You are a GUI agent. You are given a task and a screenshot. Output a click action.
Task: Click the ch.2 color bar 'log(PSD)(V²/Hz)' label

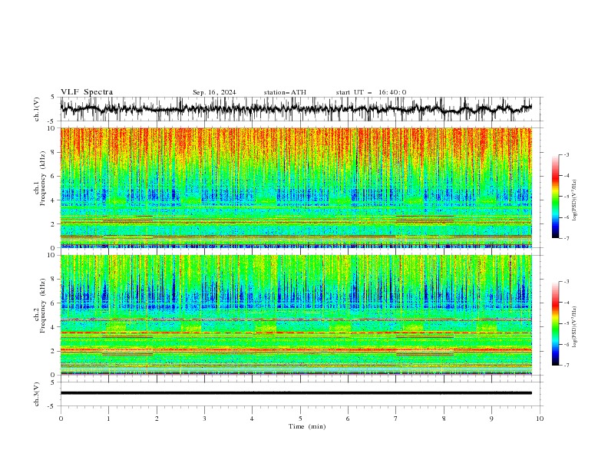point(576,327)
